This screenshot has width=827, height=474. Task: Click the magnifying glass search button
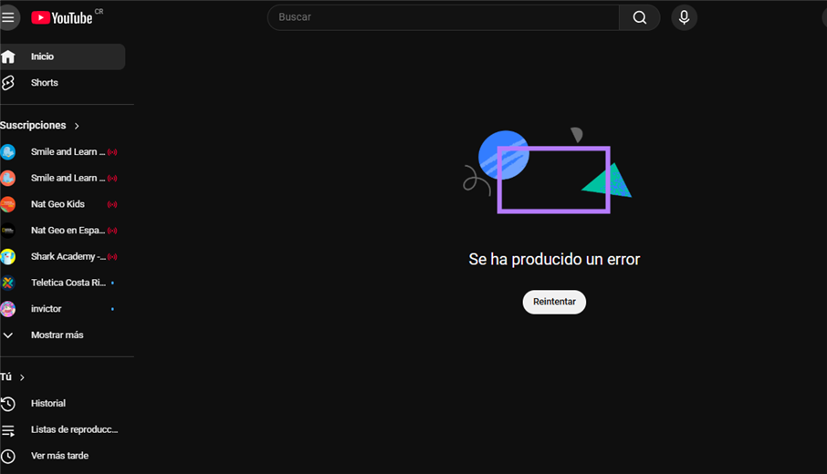[639, 17]
